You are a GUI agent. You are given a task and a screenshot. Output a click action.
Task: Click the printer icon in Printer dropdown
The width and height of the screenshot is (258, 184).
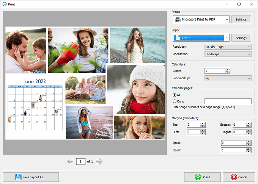[178, 19]
